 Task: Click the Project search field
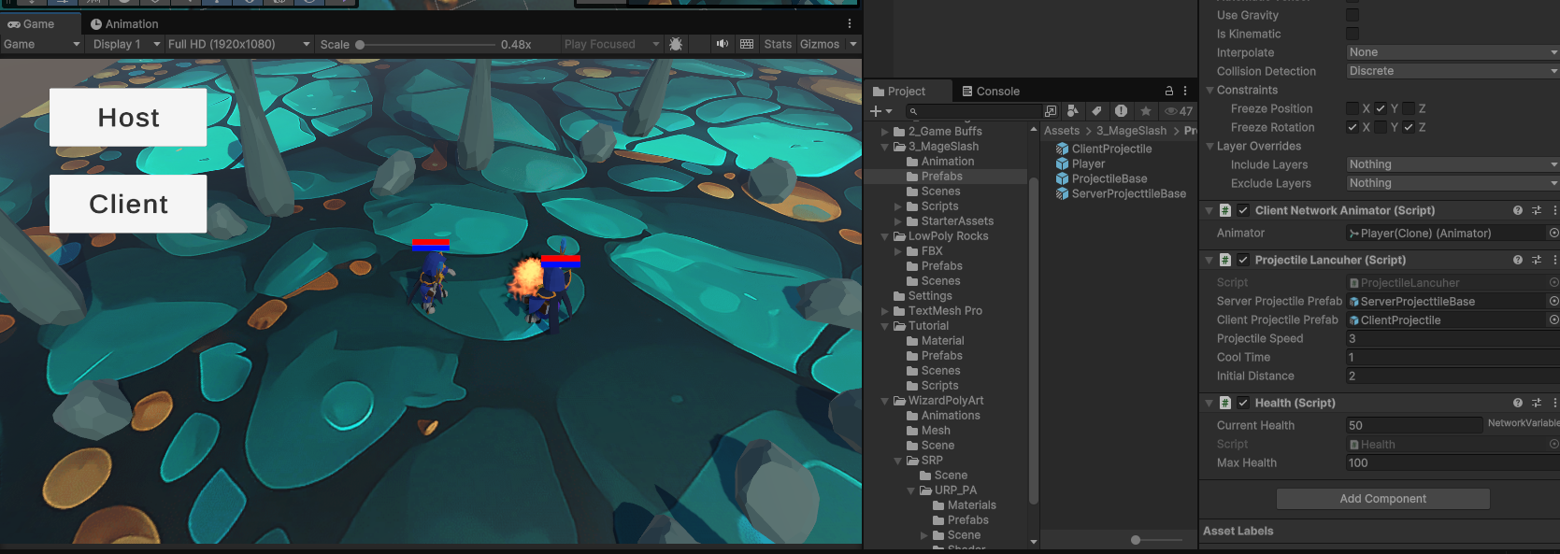[974, 111]
